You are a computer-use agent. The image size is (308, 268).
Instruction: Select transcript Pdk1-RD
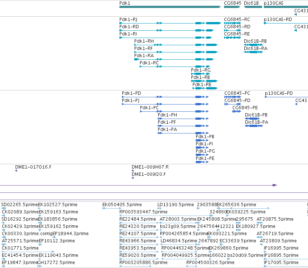pyautogui.click(x=129, y=27)
